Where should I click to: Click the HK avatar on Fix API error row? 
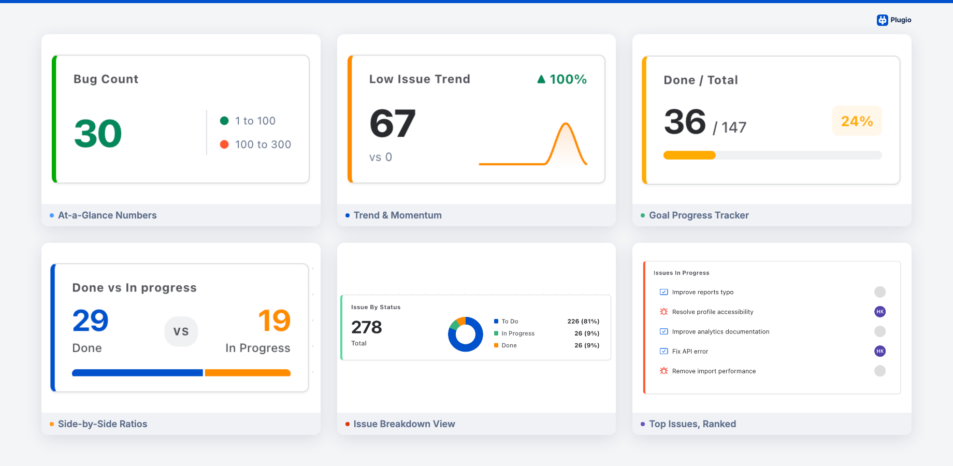click(x=879, y=351)
